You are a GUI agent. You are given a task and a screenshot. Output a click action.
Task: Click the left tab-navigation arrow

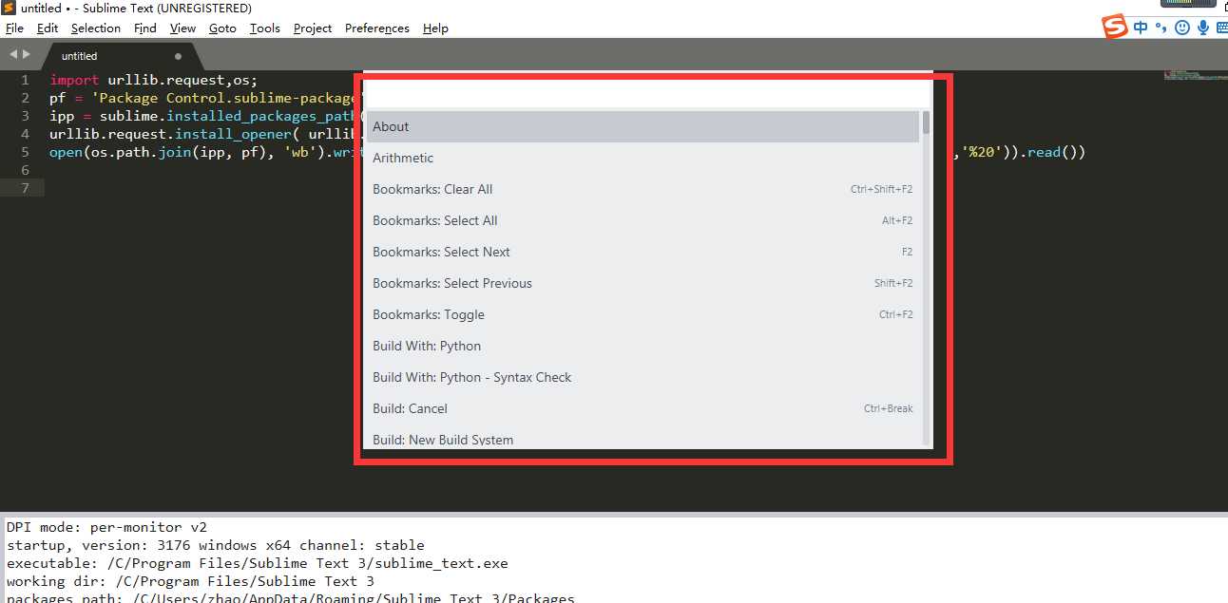click(13, 55)
